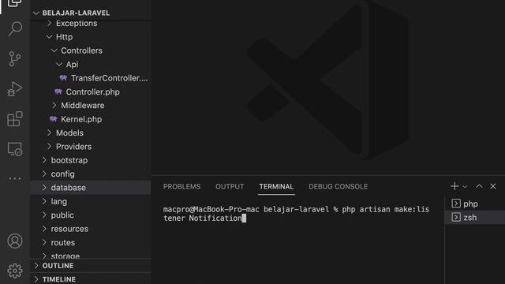Open the Source Control view
This screenshot has height=284, width=505.
tap(15, 59)
